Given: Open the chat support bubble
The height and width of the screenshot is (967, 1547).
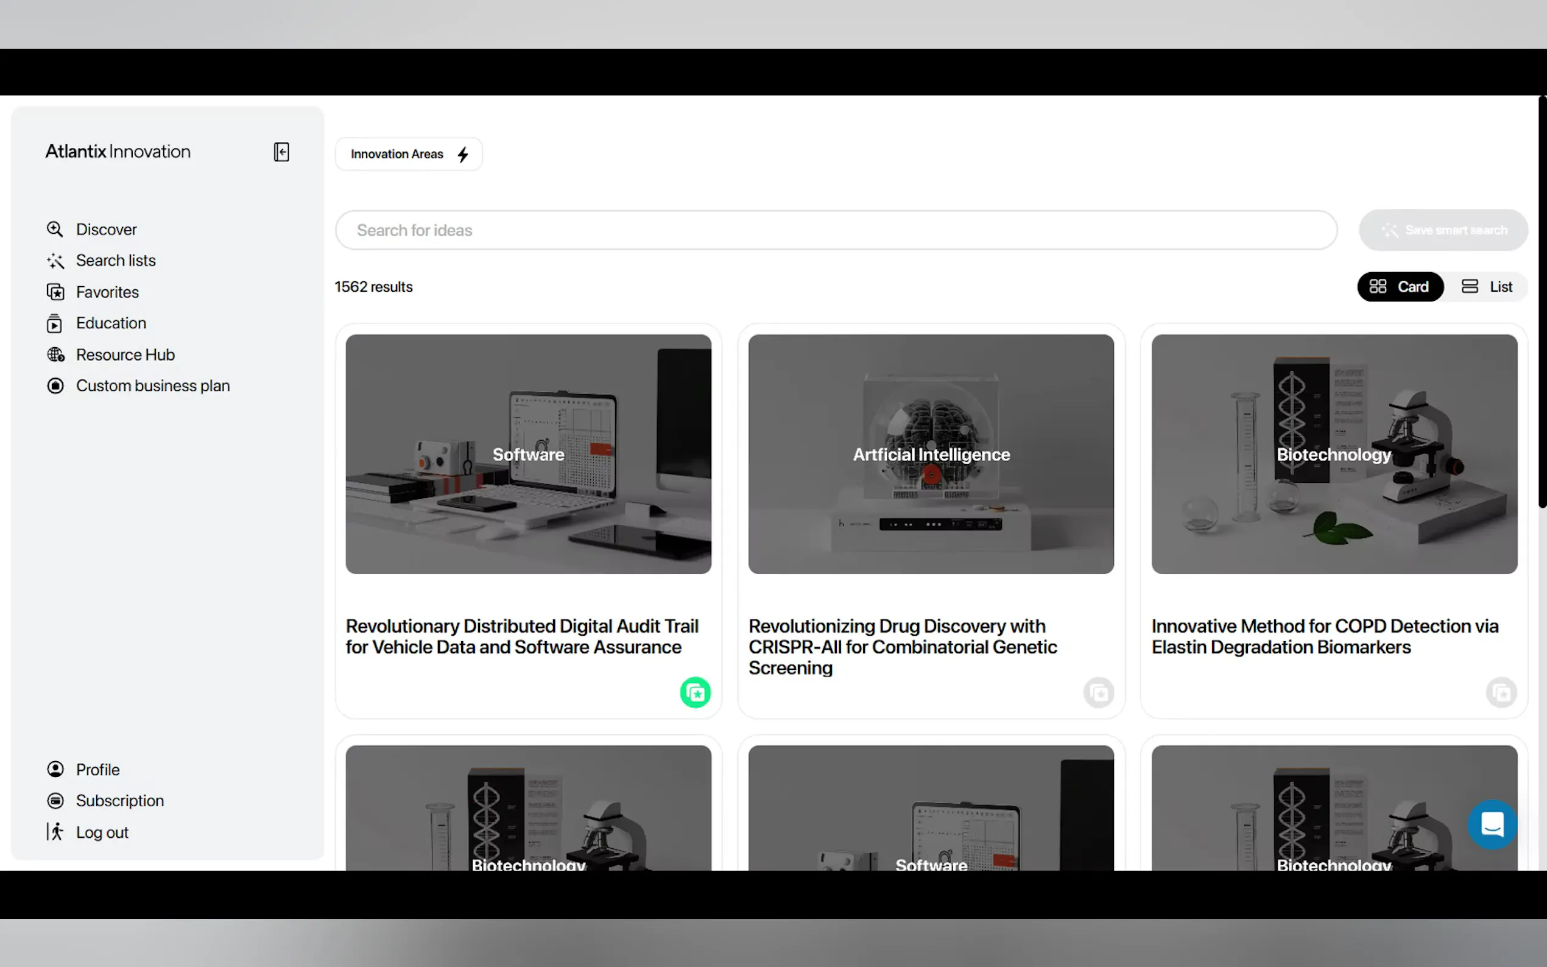Looking at the screenshot, I should [x=1492, y=825].
